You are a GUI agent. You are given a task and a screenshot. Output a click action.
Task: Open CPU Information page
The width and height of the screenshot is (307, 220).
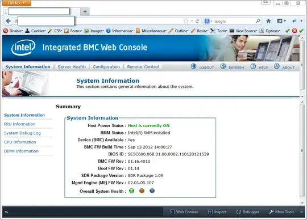(x=20, y=142)
